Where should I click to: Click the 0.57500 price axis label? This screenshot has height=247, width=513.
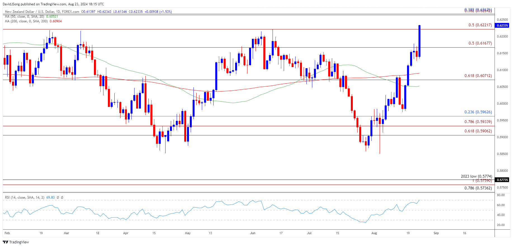(502, 188)
